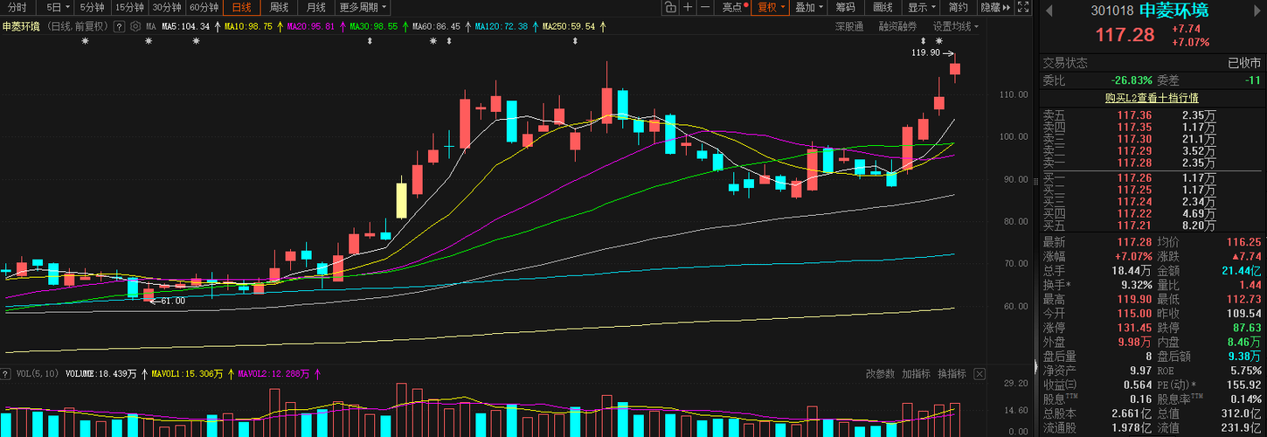The height and width of the screenshot is (437, 1267).
Task: Open MA indicator settings gear icon
Action: pyautogui.click(x=135, y=26)
